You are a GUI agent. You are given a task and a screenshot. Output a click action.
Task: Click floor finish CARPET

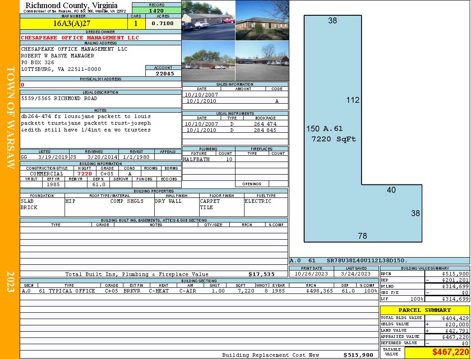click(x=210, y=201)
